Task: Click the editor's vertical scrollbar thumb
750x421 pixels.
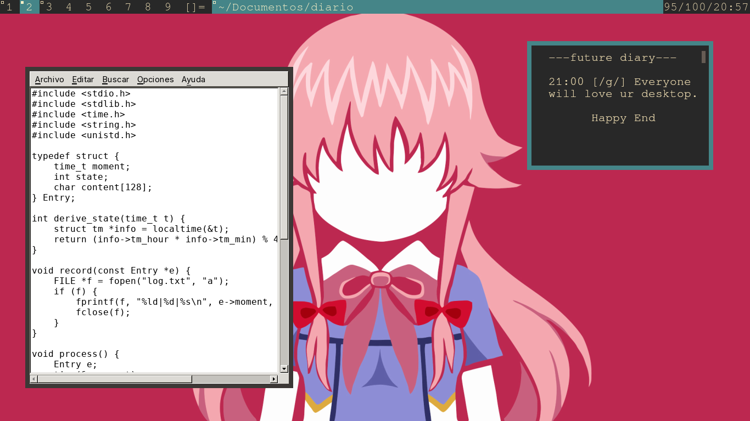Action: 284,167
